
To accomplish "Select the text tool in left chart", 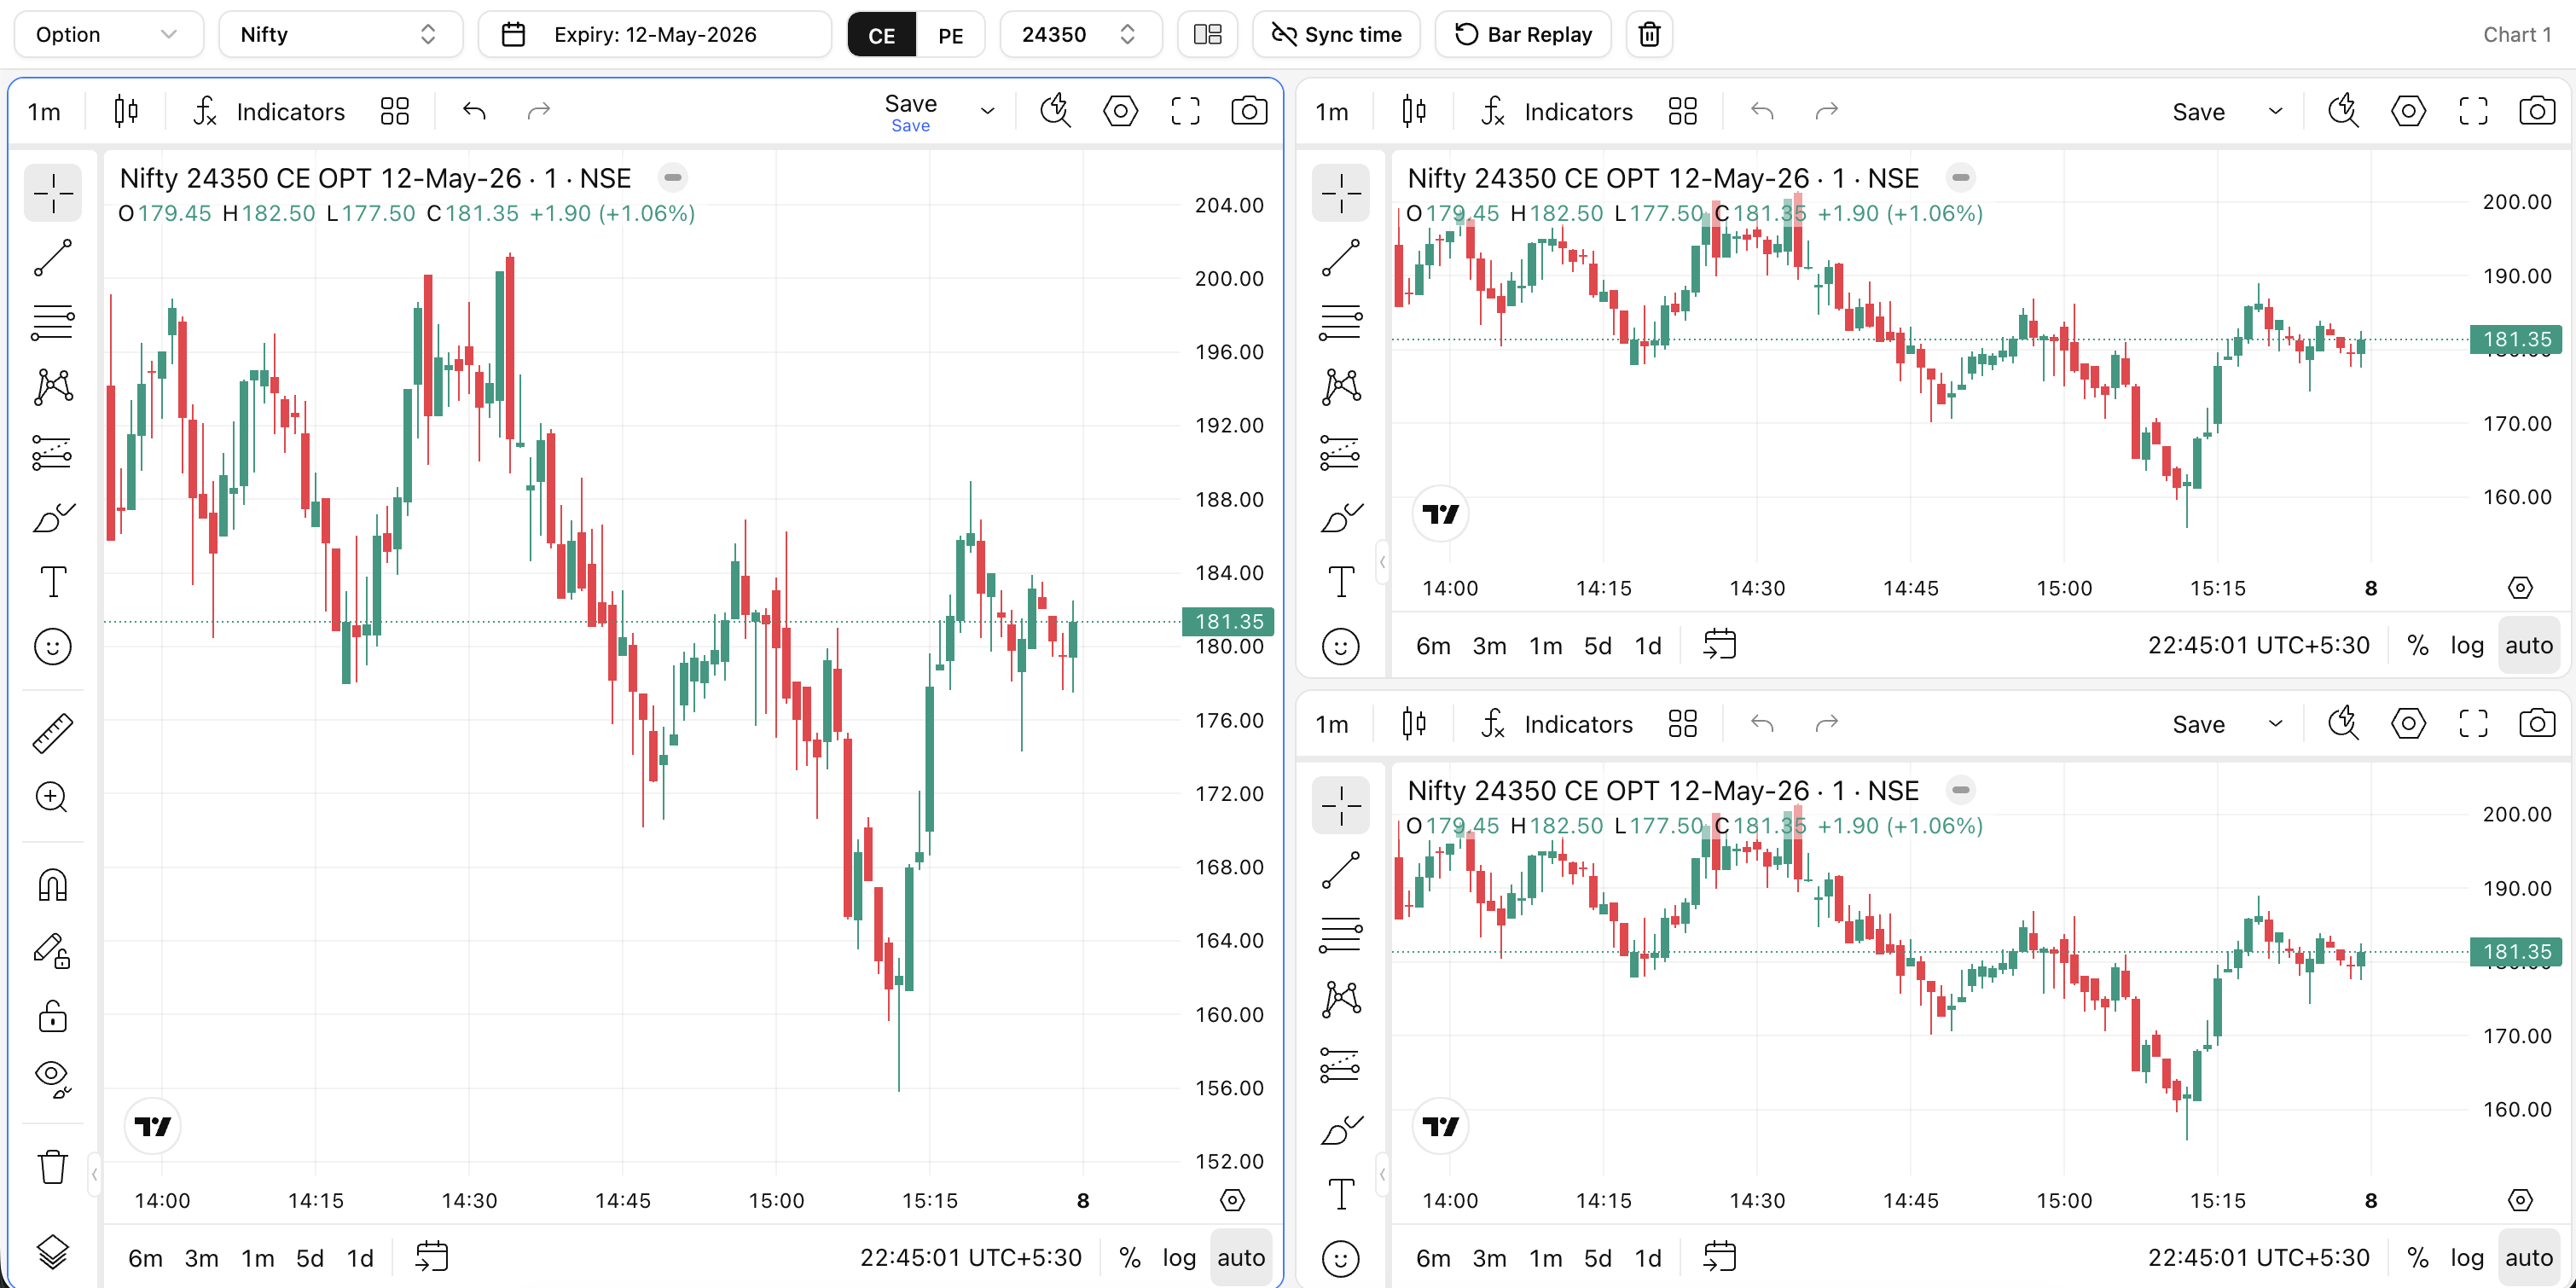I will click(x=53, y=581).
